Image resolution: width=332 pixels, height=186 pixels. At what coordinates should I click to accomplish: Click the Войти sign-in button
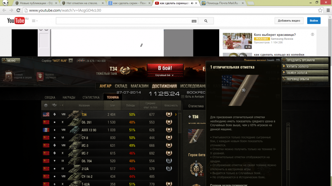click(314, 21)
